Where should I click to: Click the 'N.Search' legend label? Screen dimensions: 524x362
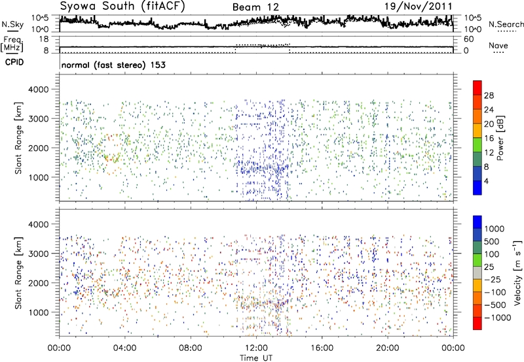(x=506, y=24)
